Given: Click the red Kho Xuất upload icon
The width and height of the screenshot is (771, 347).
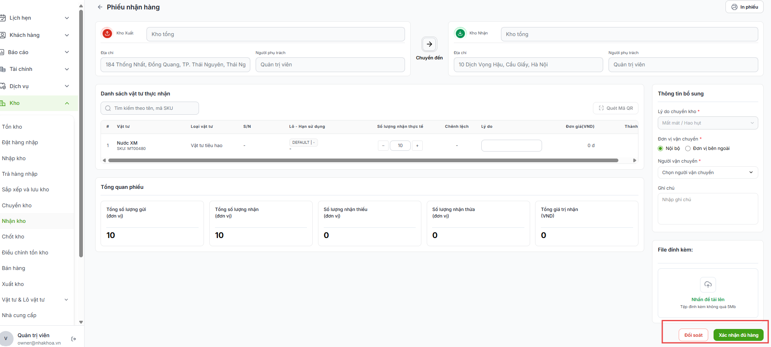Looking at the screenshot, I should pos(107,33).
